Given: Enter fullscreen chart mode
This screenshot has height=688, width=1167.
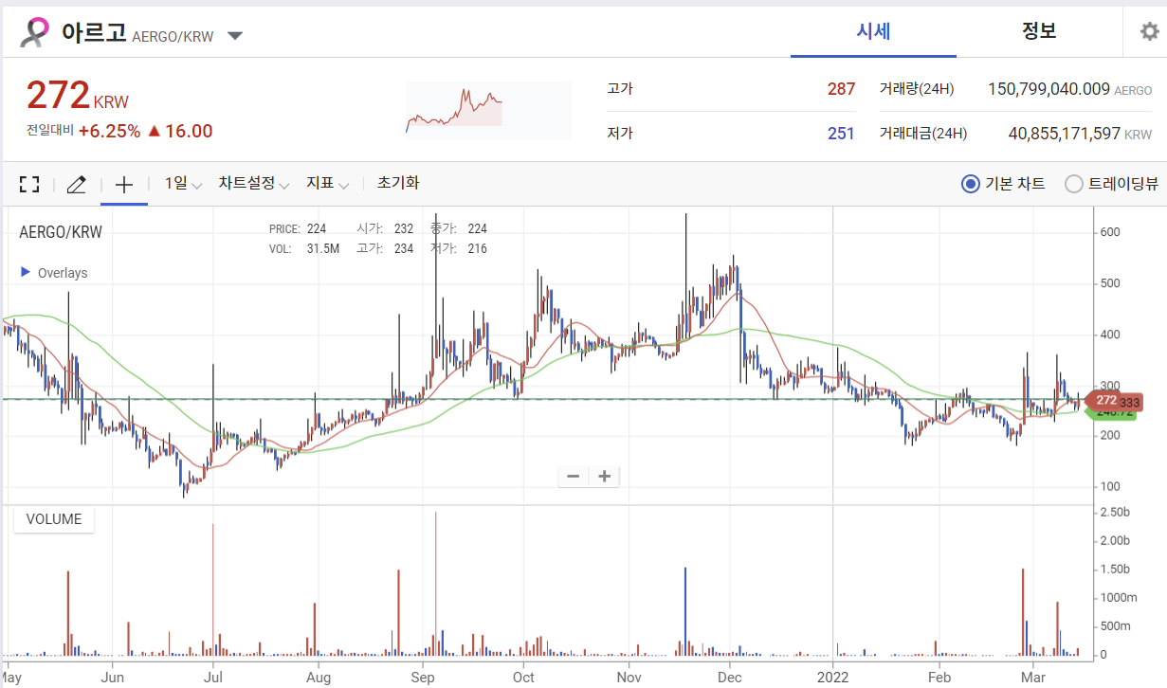Looking at the screenshot, I should [28, 184].
